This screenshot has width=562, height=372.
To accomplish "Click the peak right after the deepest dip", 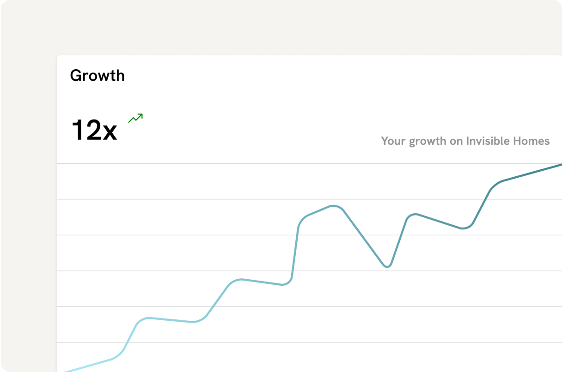I will tap(415, 214).
